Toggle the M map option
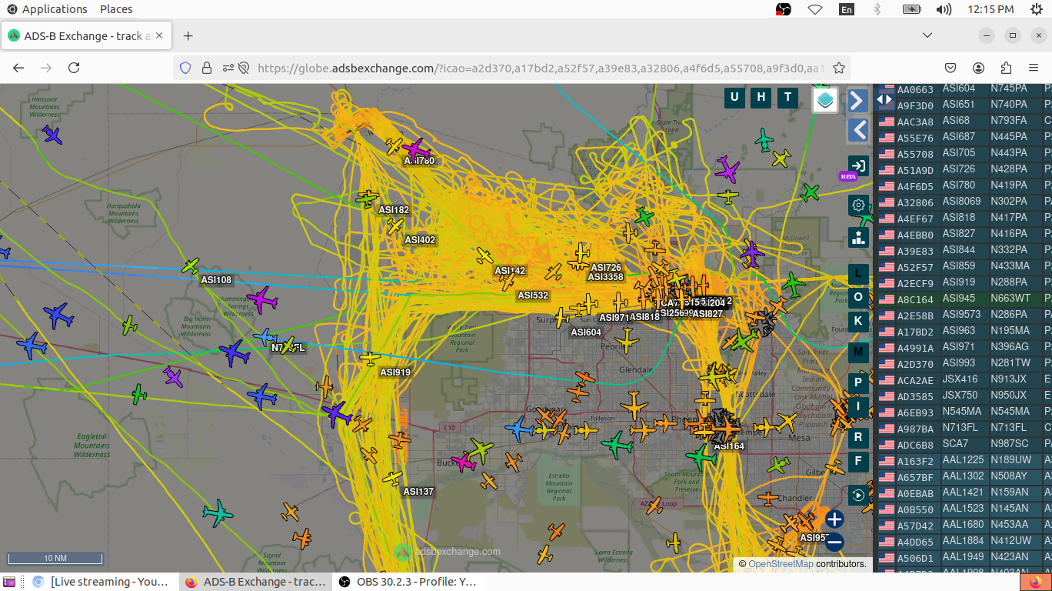The image size is (1052, 591). [858, 352]
